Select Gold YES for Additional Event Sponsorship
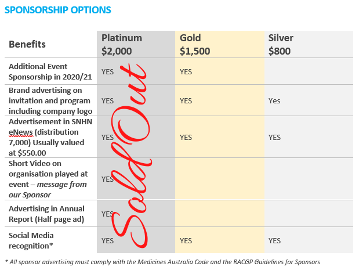359x270 pixels. (186, 72)
